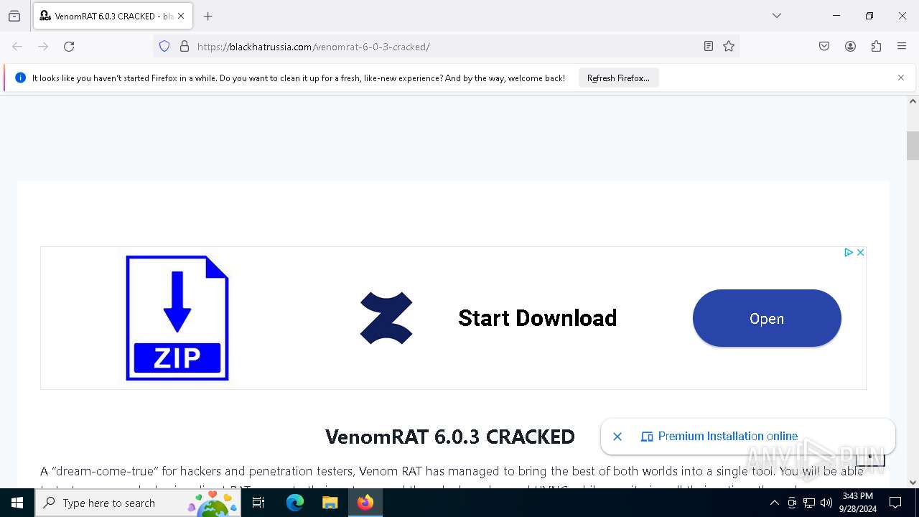
Task: Click the dark blue Z logo in the ad
Action: 386,318
